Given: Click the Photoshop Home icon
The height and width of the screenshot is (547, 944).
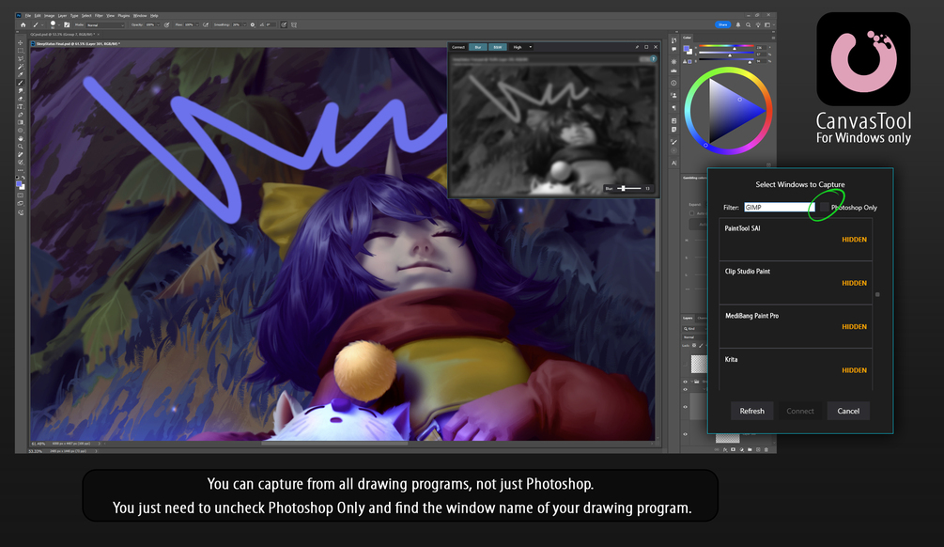Looking at the screenshot, I should 23,24.
